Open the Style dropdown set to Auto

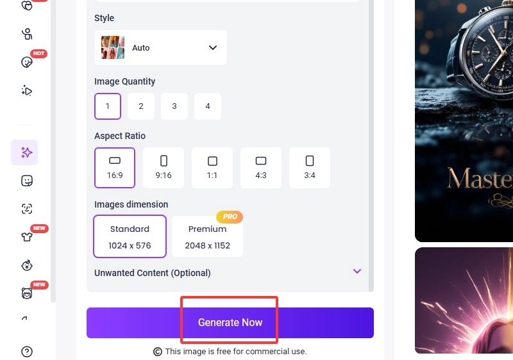(160, 47)
